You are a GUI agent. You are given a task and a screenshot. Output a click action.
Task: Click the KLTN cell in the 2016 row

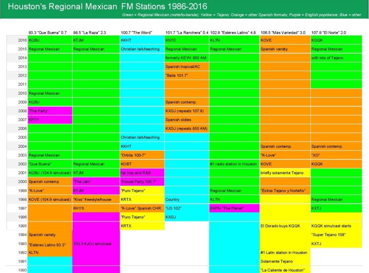235,40
